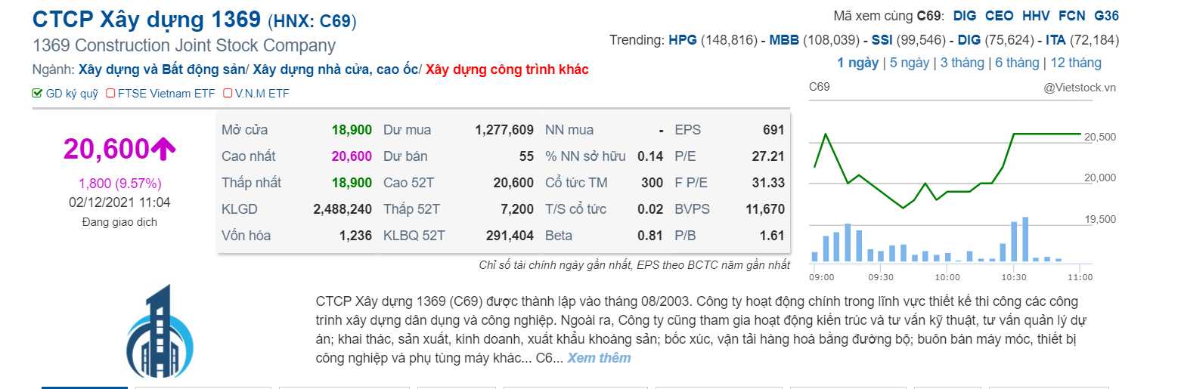Click the company title CTCP Xây dựng 1369
The height and width of the screenshot is (389, 1181).
[147, 20]
